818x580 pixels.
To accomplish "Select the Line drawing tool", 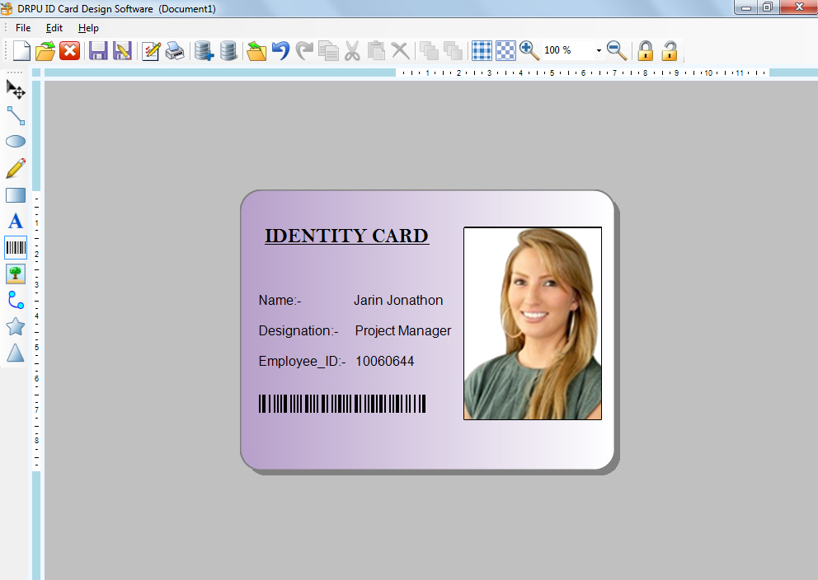I will click(16, 115).
